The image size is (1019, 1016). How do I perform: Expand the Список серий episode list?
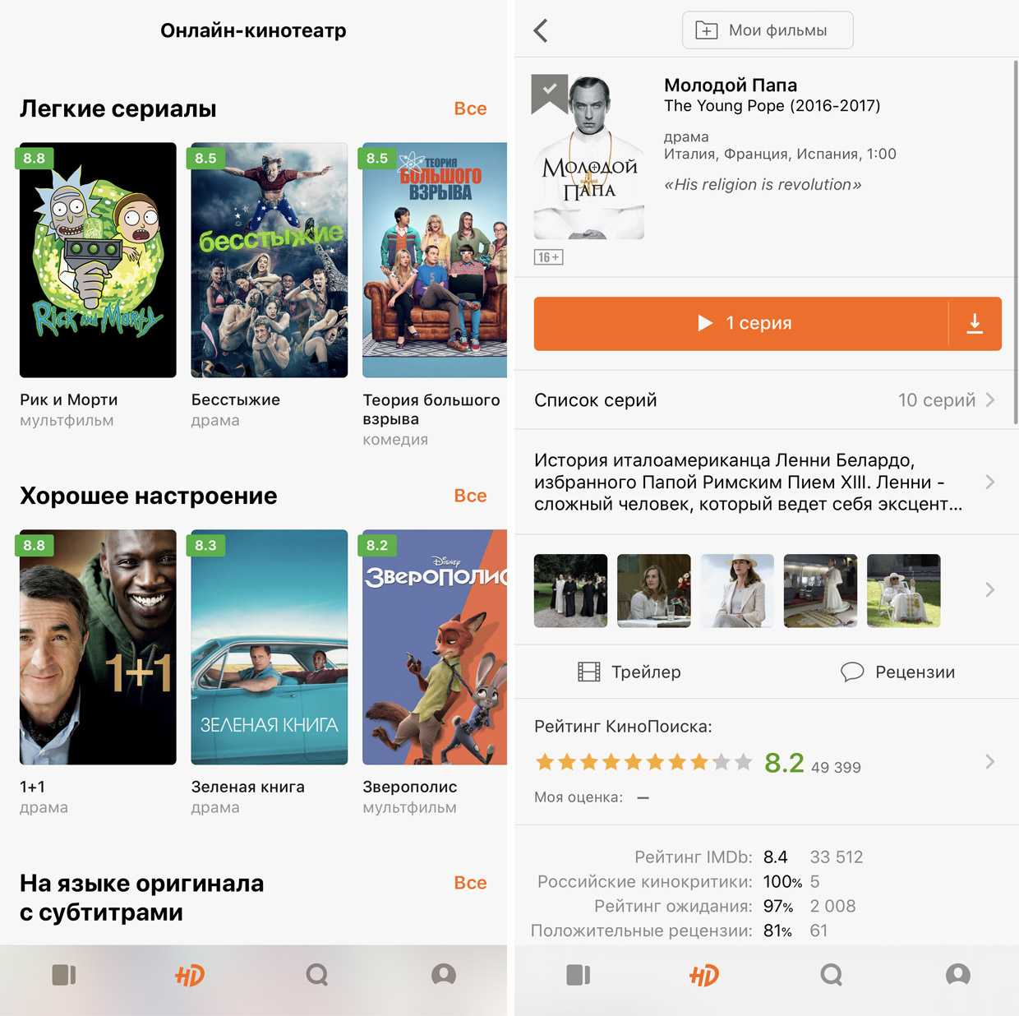tap(766, 400)
